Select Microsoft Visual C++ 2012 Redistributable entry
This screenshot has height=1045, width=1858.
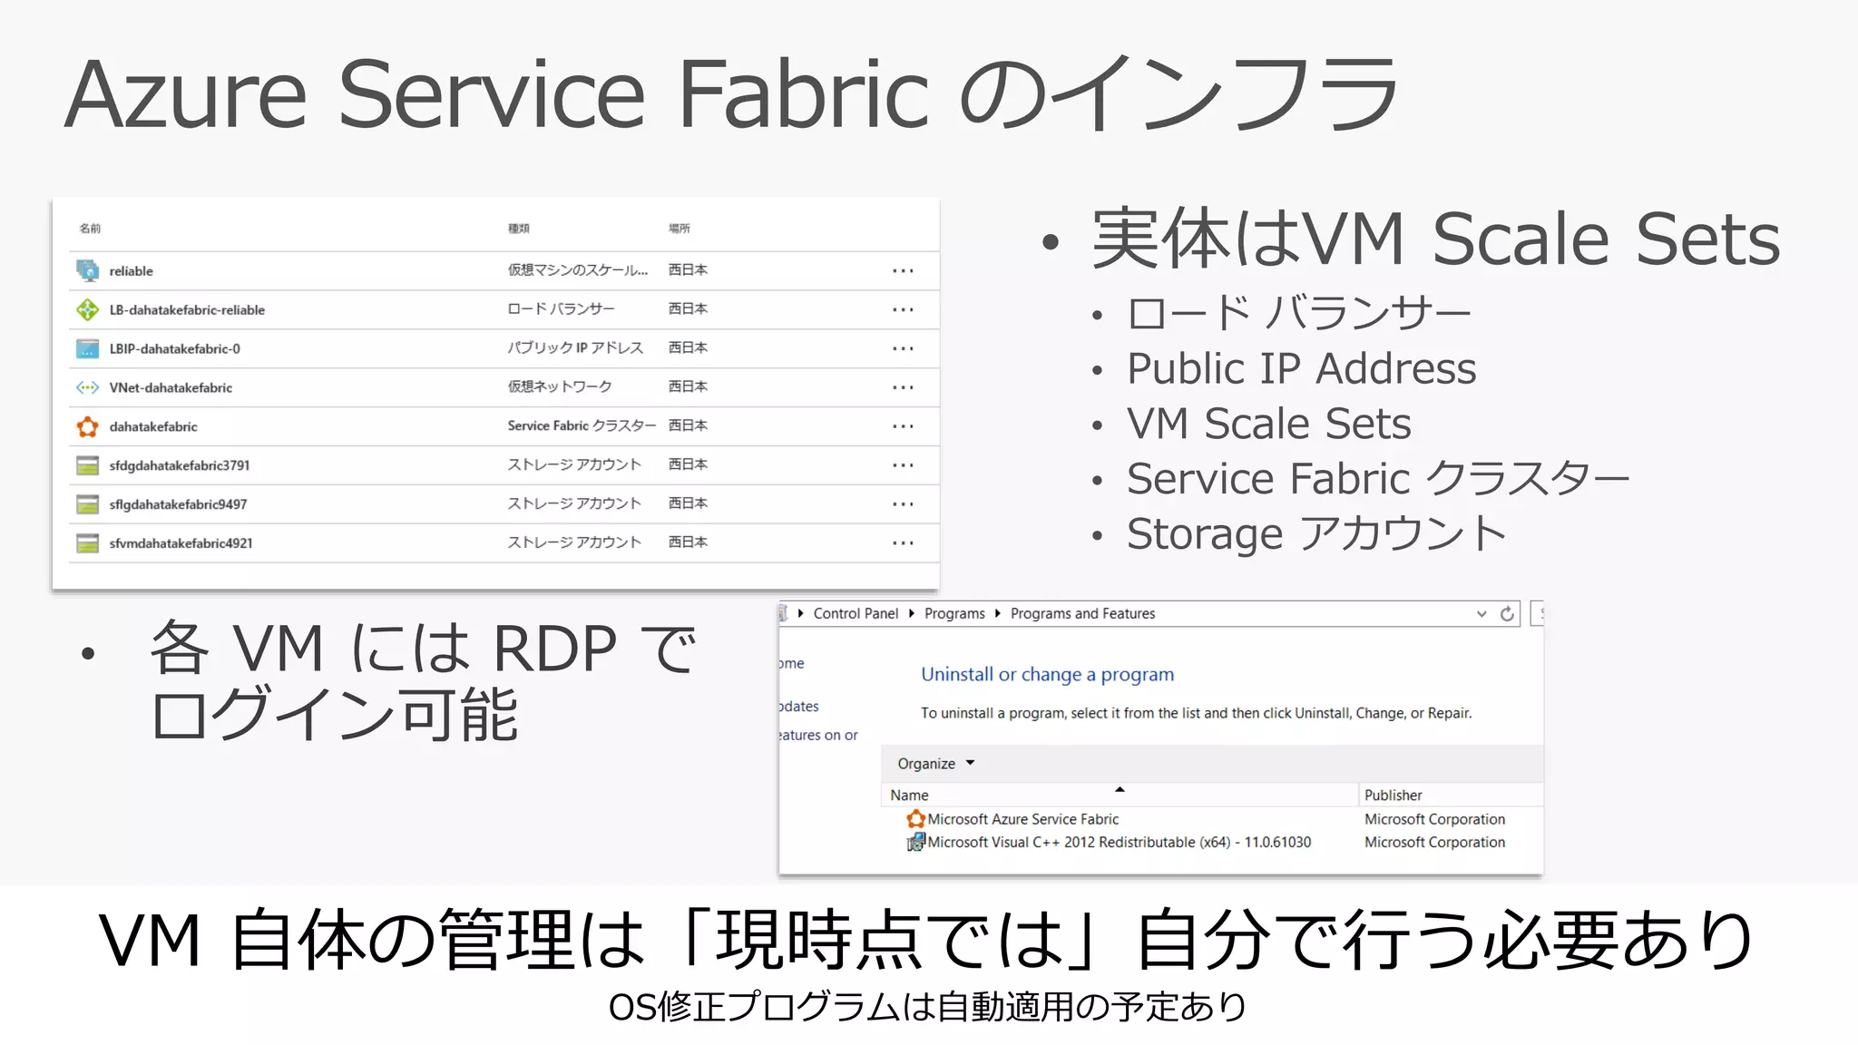coord(1119,843)
